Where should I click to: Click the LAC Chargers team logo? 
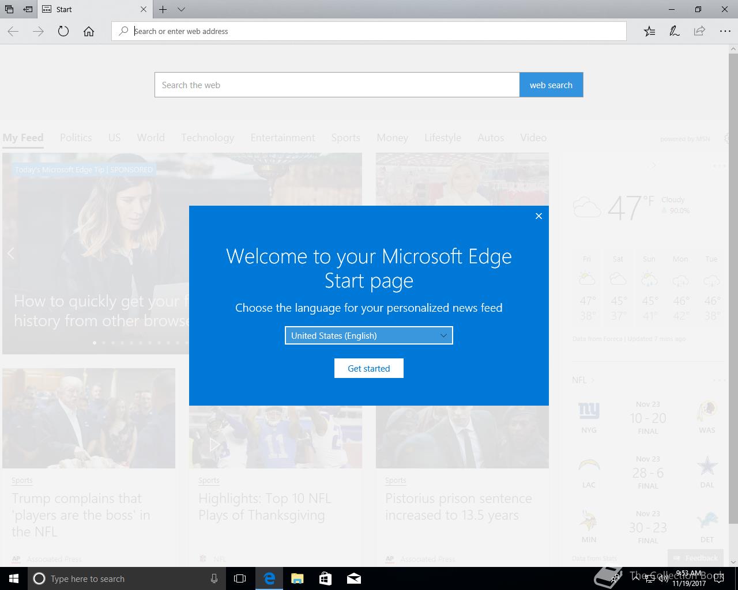589,465
